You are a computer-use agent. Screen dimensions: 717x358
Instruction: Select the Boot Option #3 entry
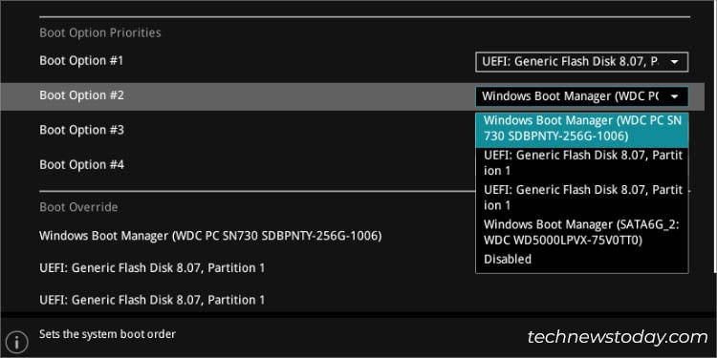pos(81,130)
